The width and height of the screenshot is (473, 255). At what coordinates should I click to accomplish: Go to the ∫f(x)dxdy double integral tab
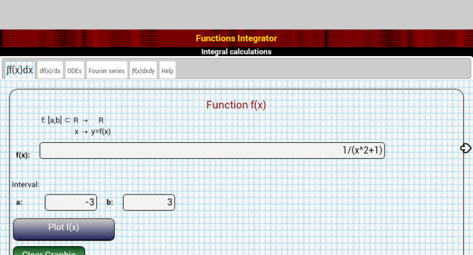point(143,71)
